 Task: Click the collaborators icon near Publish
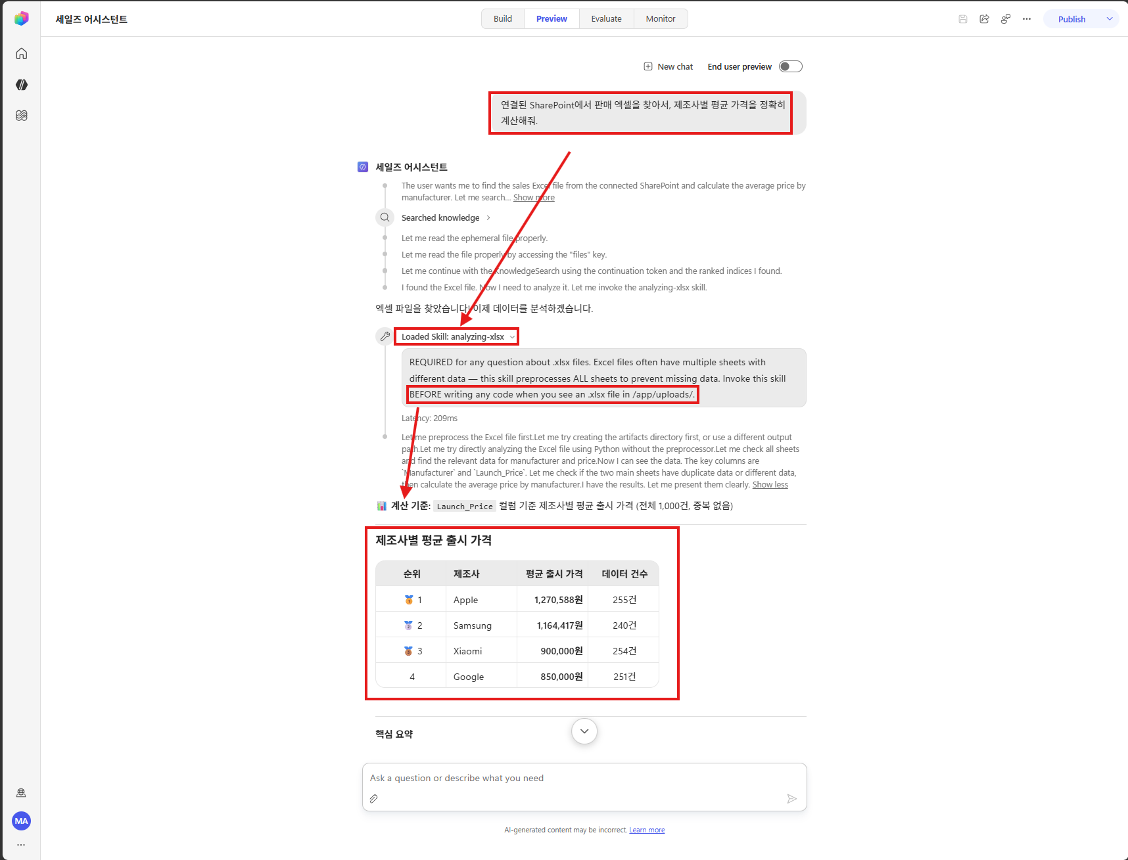tap(1006, 19)
